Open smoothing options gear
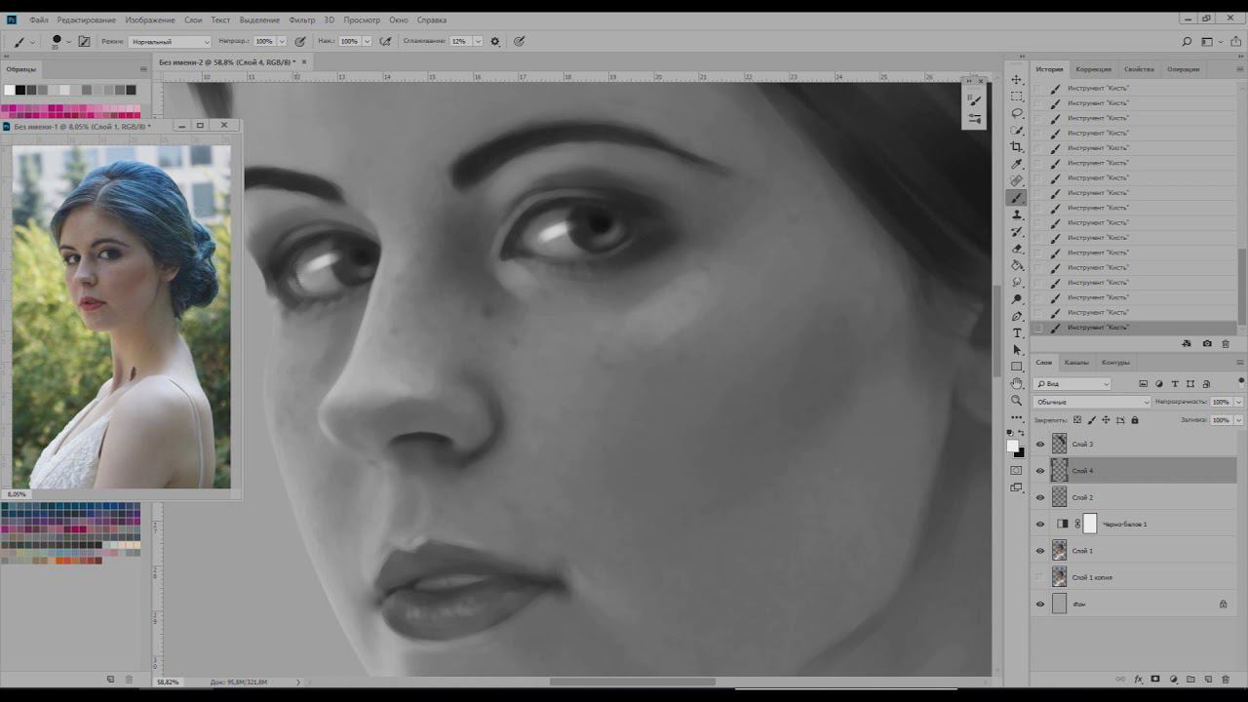 tap(495, 42)
